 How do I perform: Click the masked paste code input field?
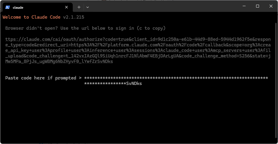pos(176,81)
